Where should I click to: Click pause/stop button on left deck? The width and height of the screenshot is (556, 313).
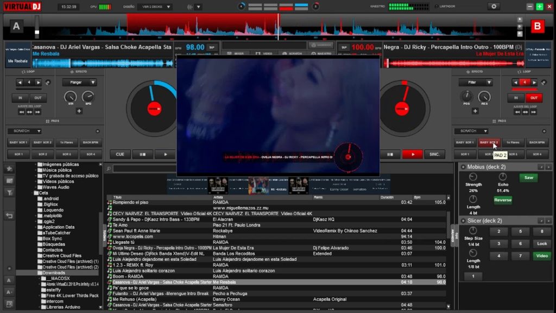143,154
